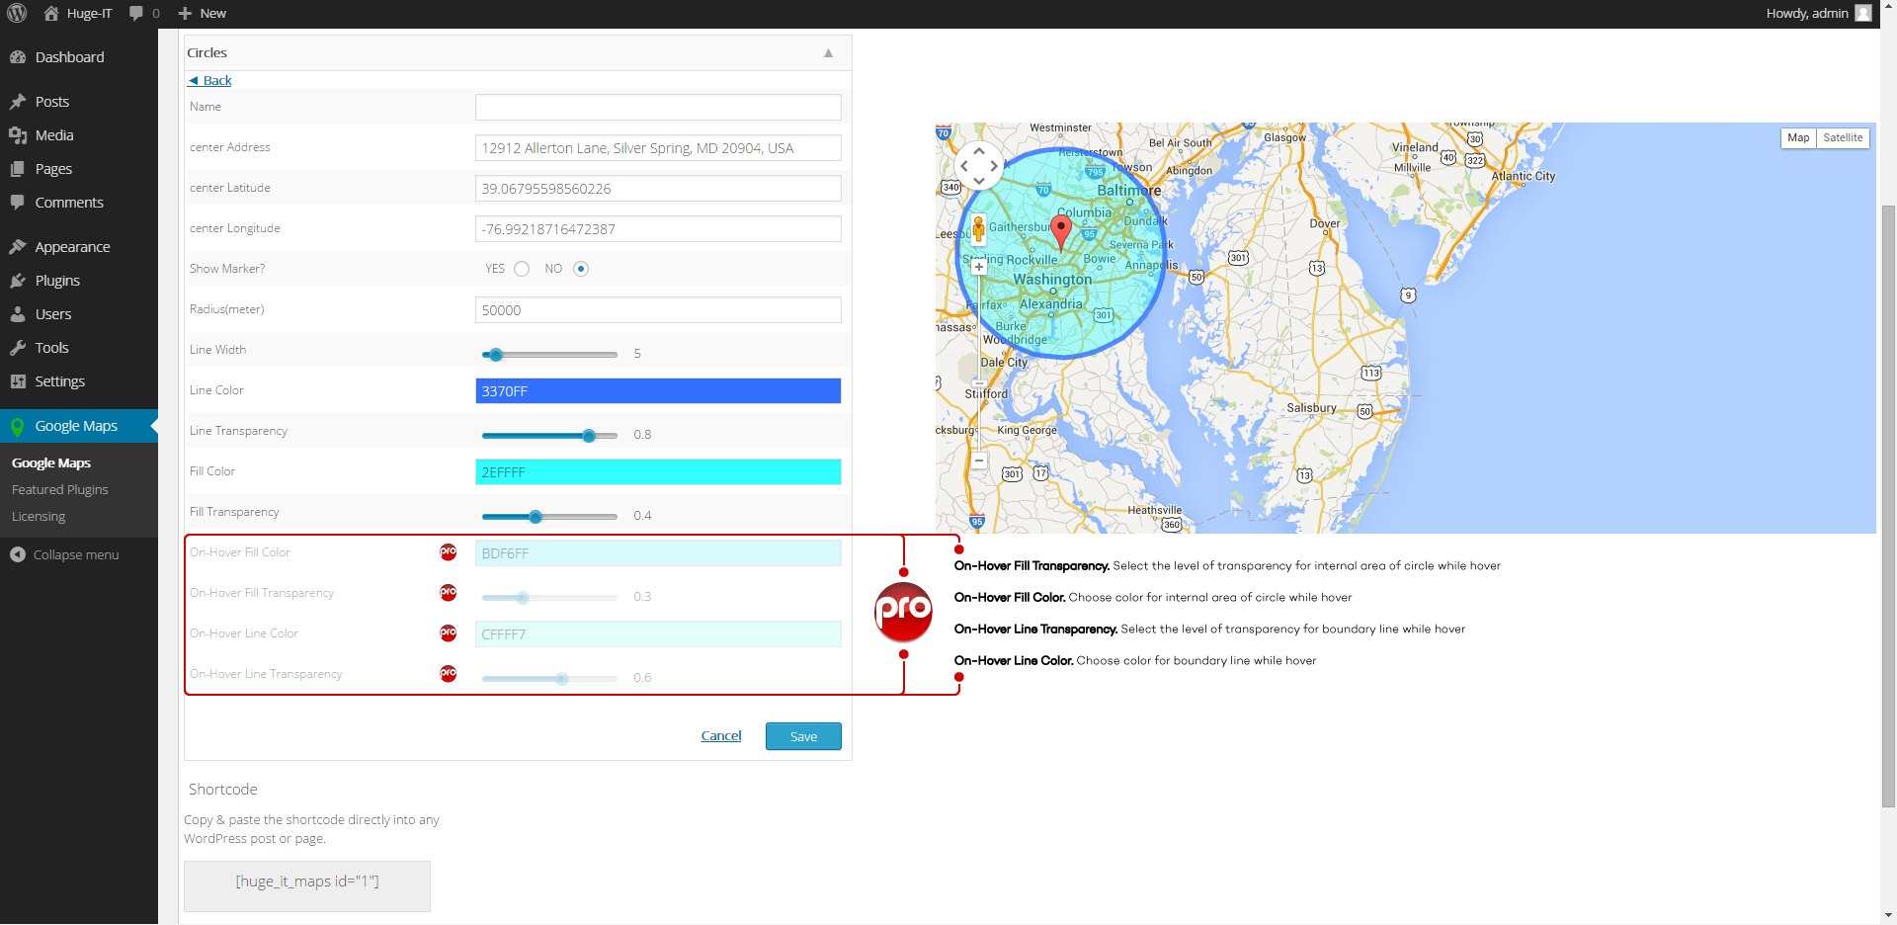Click the Street View pegman icon

978,229
